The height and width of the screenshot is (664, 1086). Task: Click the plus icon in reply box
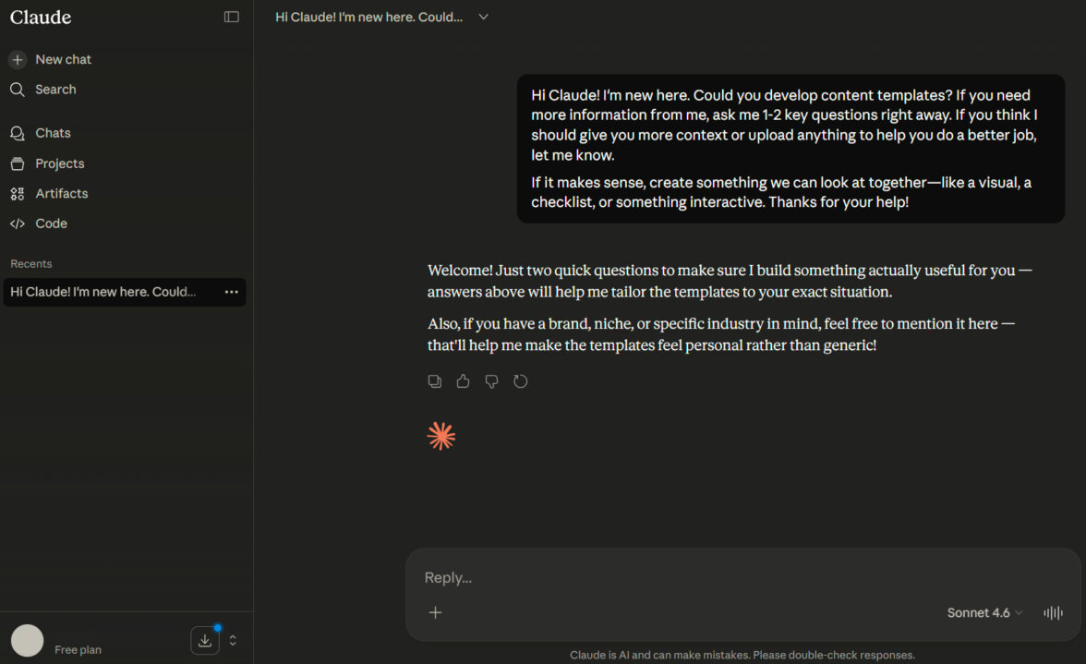(436, 612)
